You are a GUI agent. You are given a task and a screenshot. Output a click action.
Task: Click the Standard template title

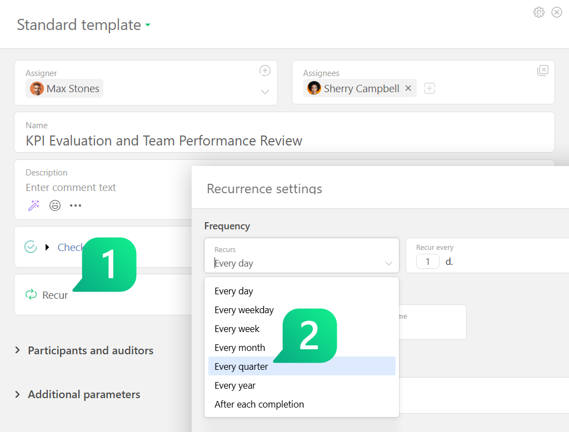click(x=79, y=25)
